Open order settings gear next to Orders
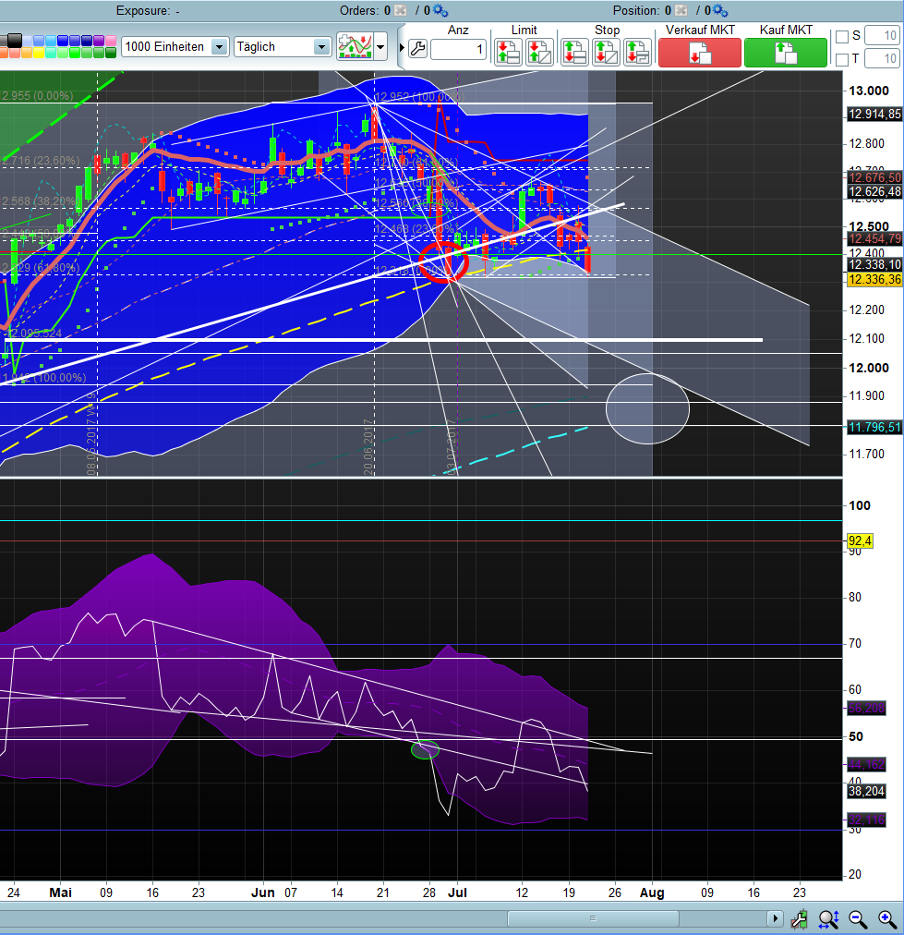 (440, 11)
